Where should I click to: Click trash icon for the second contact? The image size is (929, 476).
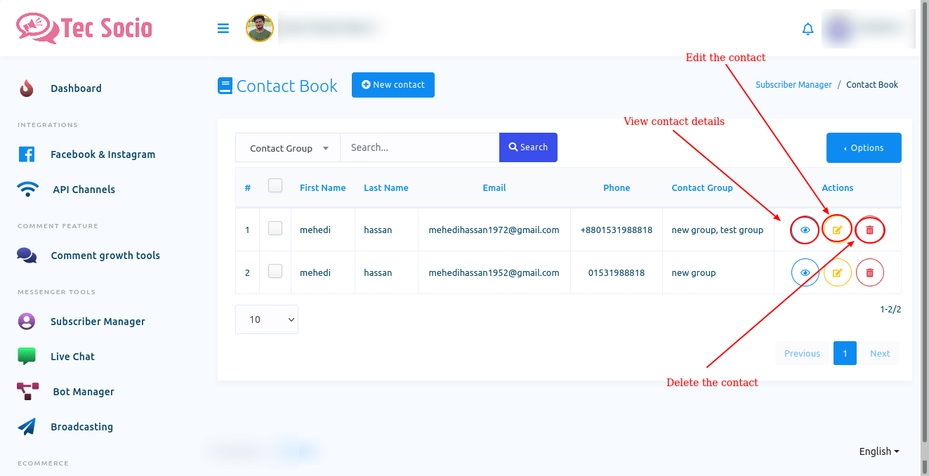coord(870,272)
